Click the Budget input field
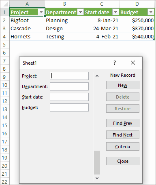Viewport: 156px width, 185px height. (x=69, y=107)
